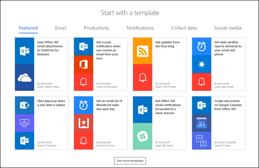Open 'Create new events on Google Calendar' title

pos(228,105)
